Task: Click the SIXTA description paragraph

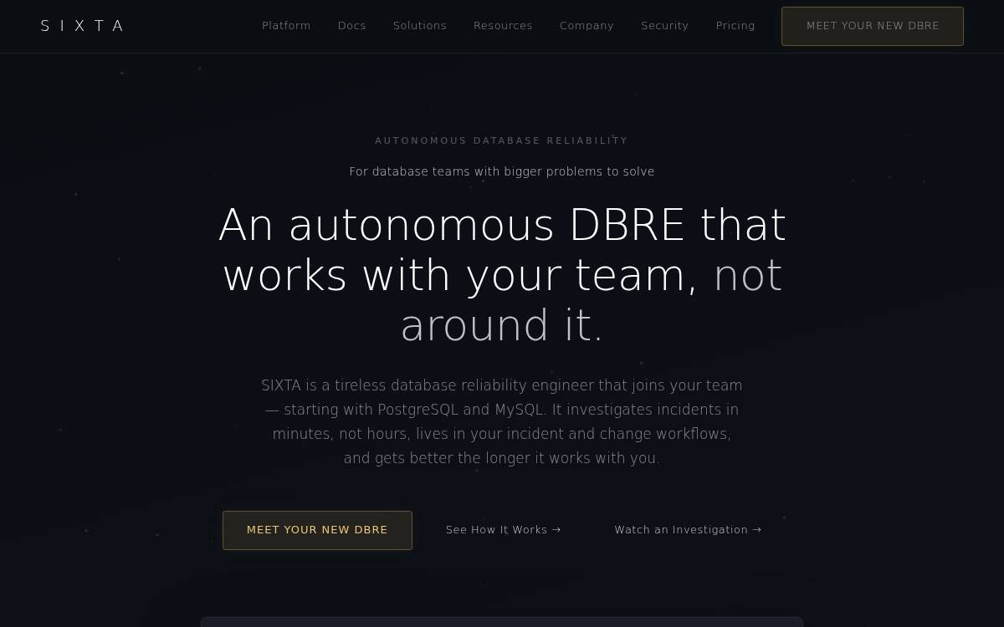Action: 502,421
